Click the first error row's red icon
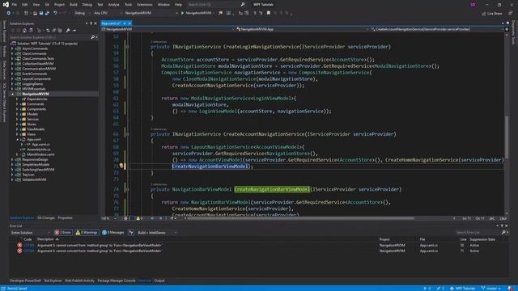 [x=19, y=245]
